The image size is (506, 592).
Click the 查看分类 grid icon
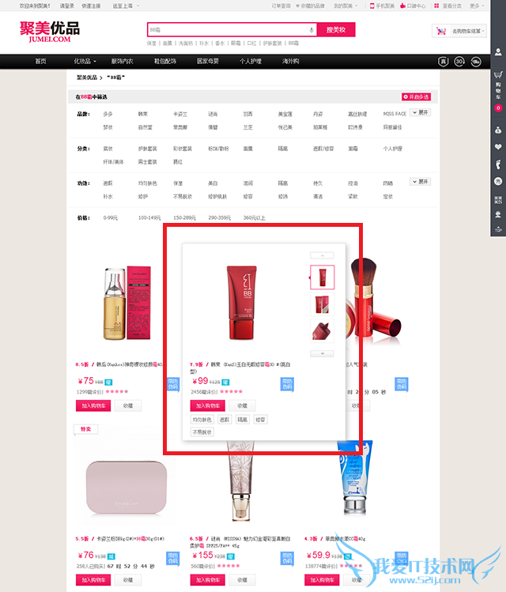tap(436, 6)
